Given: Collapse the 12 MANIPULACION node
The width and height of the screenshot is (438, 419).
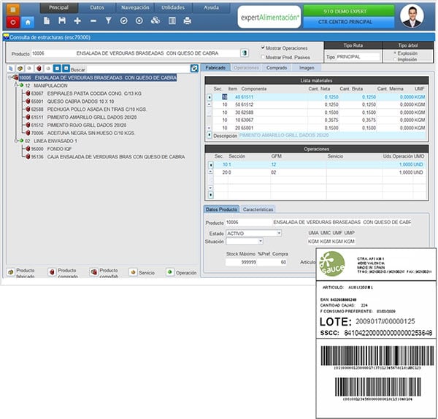Looking at the screenshot, I should tap(17, 85).
